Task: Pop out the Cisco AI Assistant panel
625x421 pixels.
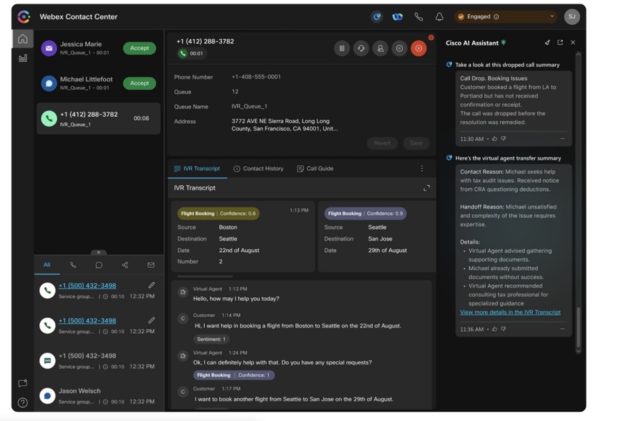Action: pyautogui.click(x=560, y=43)
